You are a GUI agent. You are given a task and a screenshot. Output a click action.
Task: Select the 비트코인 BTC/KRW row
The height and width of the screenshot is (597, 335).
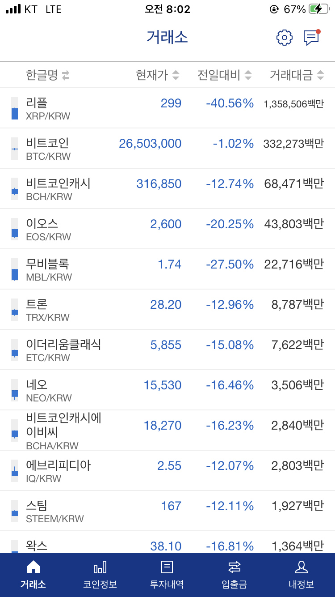click(167, 149)
